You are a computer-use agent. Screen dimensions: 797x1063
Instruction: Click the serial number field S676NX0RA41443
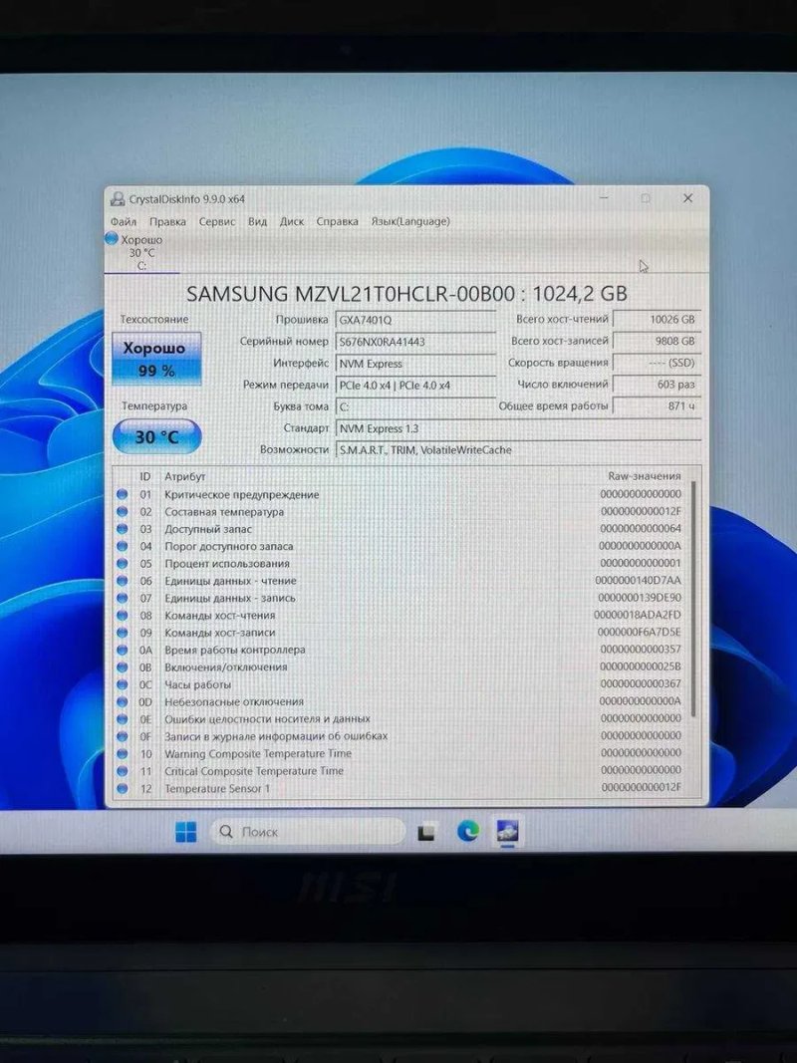(414, 342)
